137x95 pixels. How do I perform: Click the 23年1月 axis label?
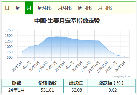(x=17, y=66)
